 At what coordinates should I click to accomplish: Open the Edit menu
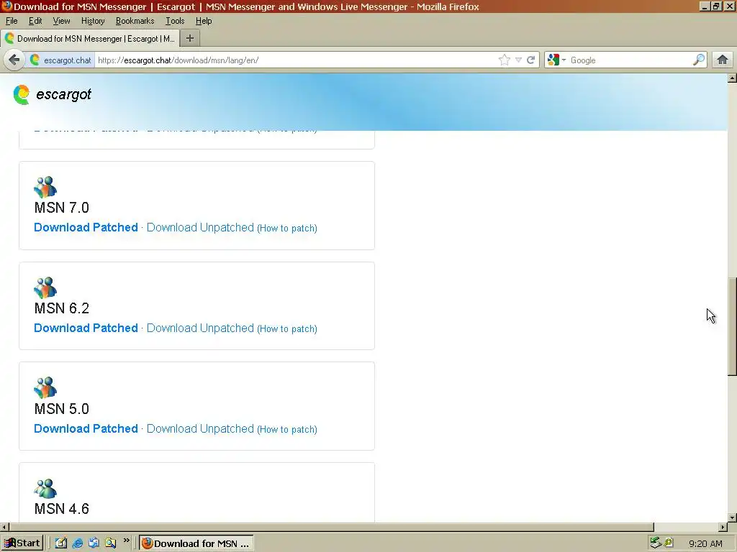point(35,21)
